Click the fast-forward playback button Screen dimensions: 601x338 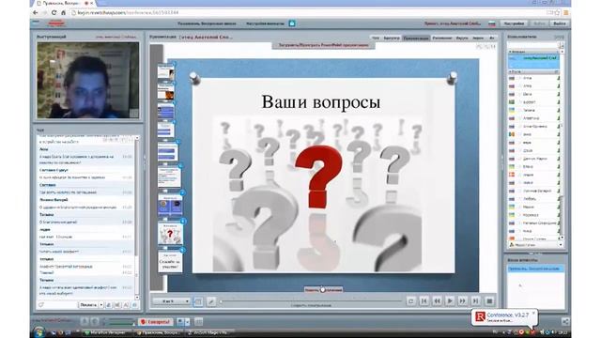tap(463, 301)
